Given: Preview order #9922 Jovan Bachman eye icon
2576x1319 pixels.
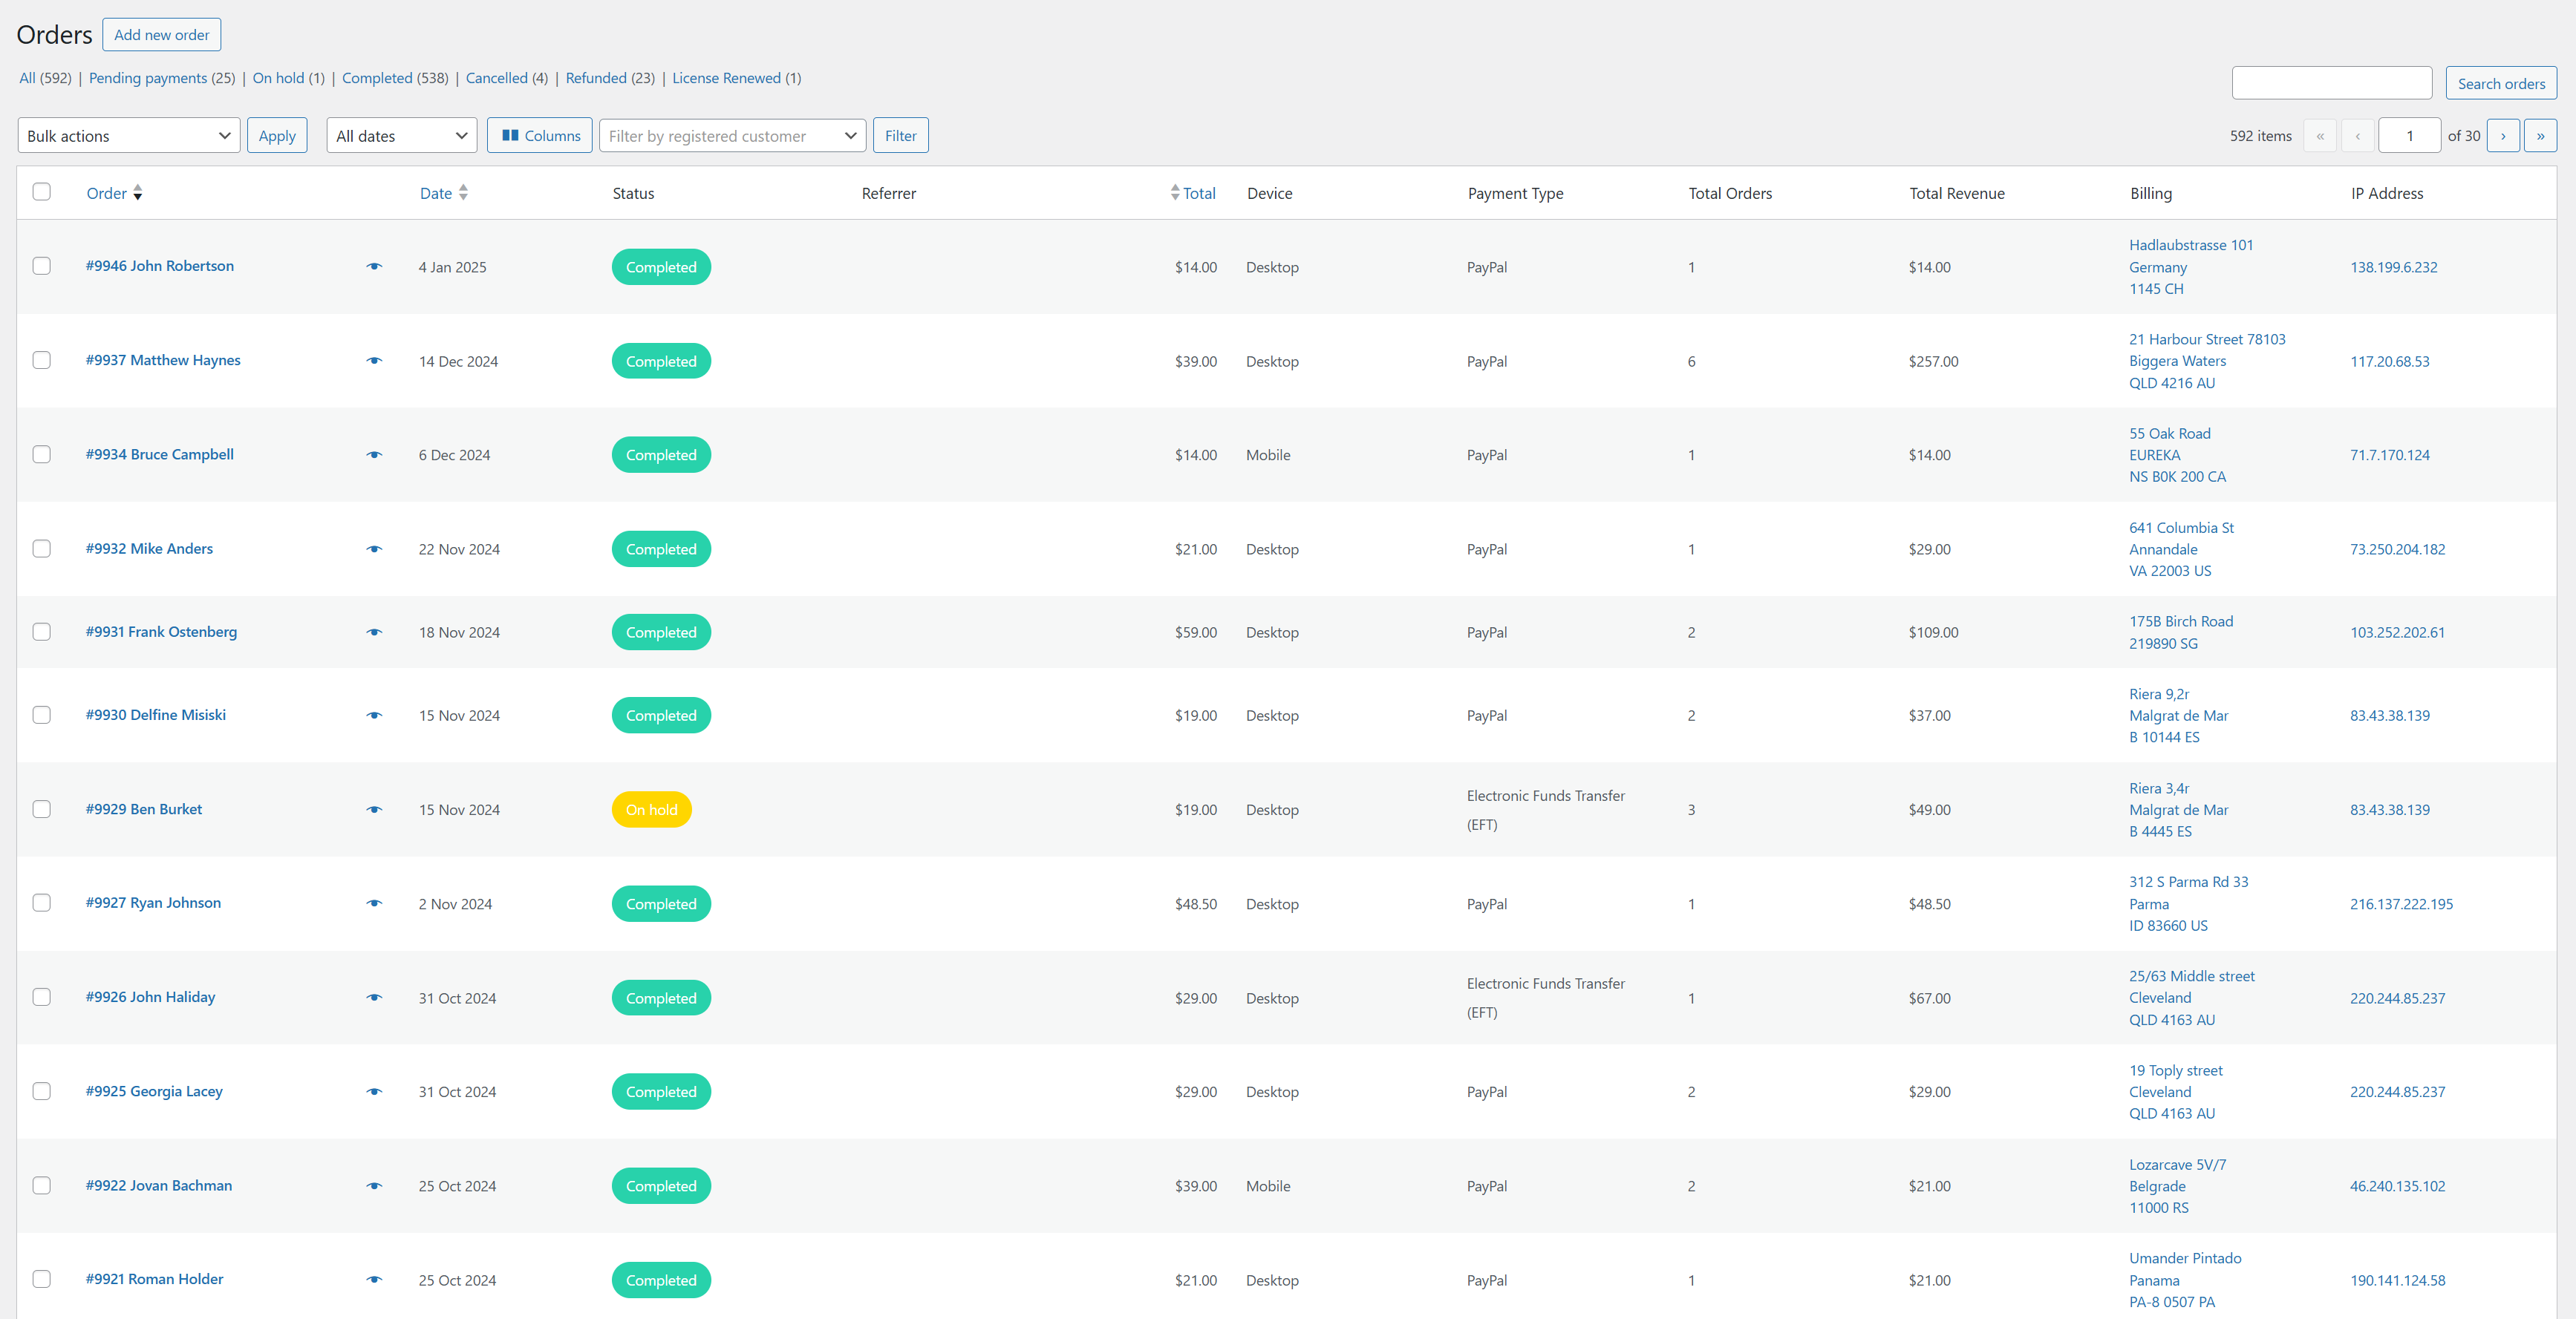Looking at the screenshot, I should click(x=374, y=1186).
